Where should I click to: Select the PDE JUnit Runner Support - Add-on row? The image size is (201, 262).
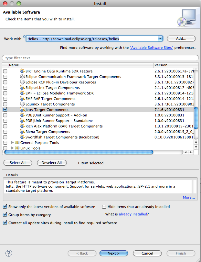[99, 115]
